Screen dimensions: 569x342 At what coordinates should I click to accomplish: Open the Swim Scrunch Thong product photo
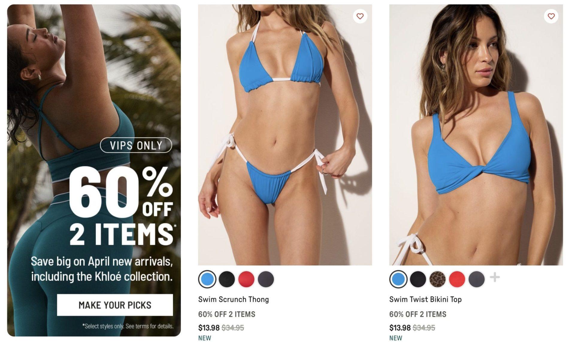tap(285, 135)
